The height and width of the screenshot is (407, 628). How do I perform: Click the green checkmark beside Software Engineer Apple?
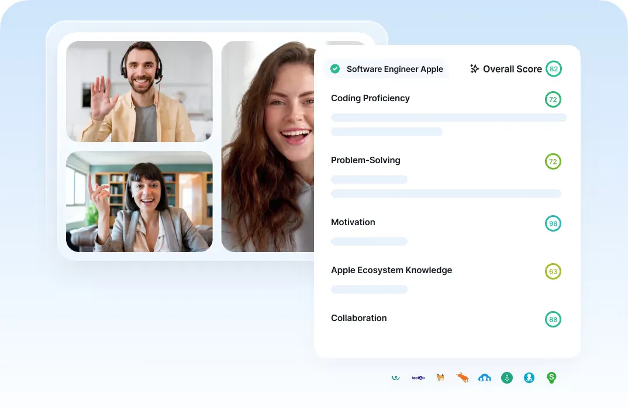coord(335,69)
